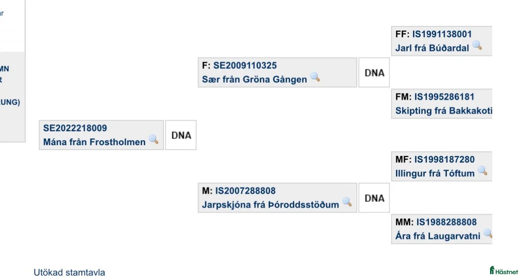Open Ára frá Laugarvatni entry
Screen dimensions: 524x279
click(438, 236)
